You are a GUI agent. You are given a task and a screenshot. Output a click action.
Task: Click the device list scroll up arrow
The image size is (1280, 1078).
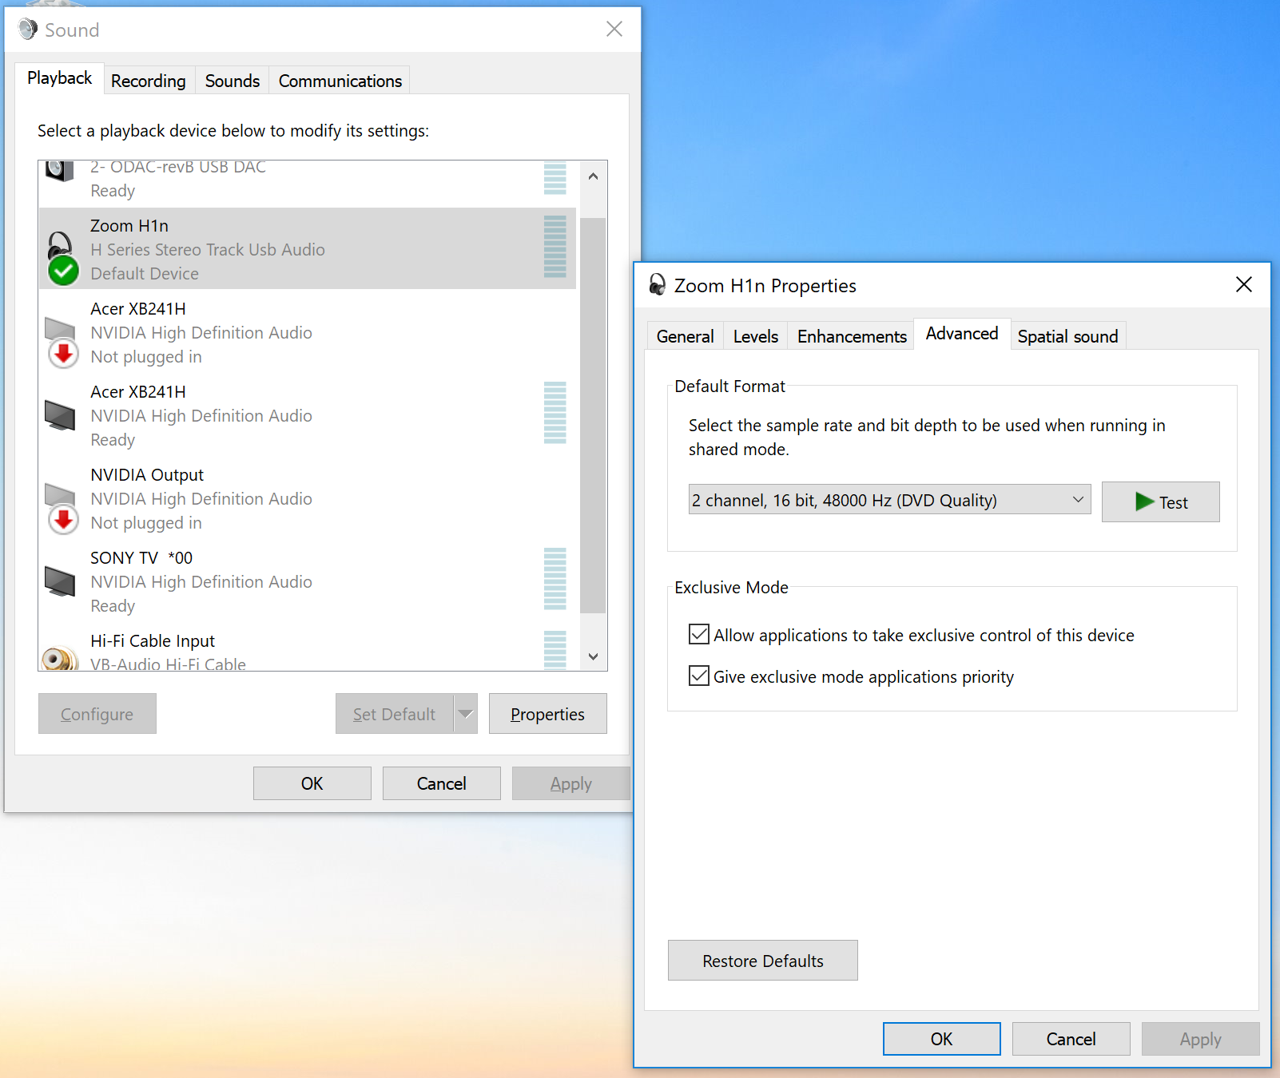[593, 176]
